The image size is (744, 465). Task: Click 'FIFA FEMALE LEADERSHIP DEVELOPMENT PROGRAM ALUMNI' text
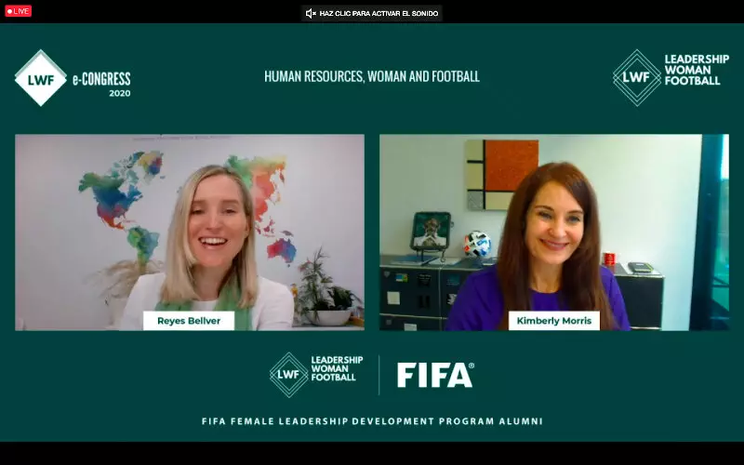pyautogui.click(x=372, y=421)
